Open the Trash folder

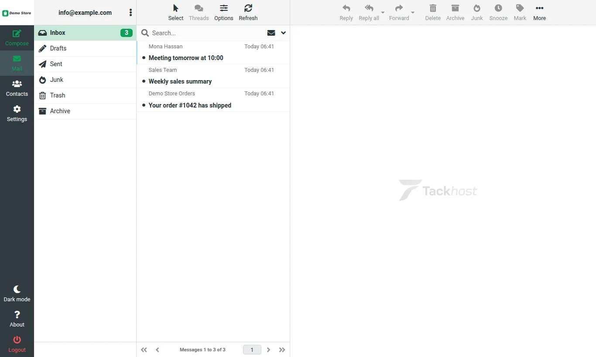85,95
